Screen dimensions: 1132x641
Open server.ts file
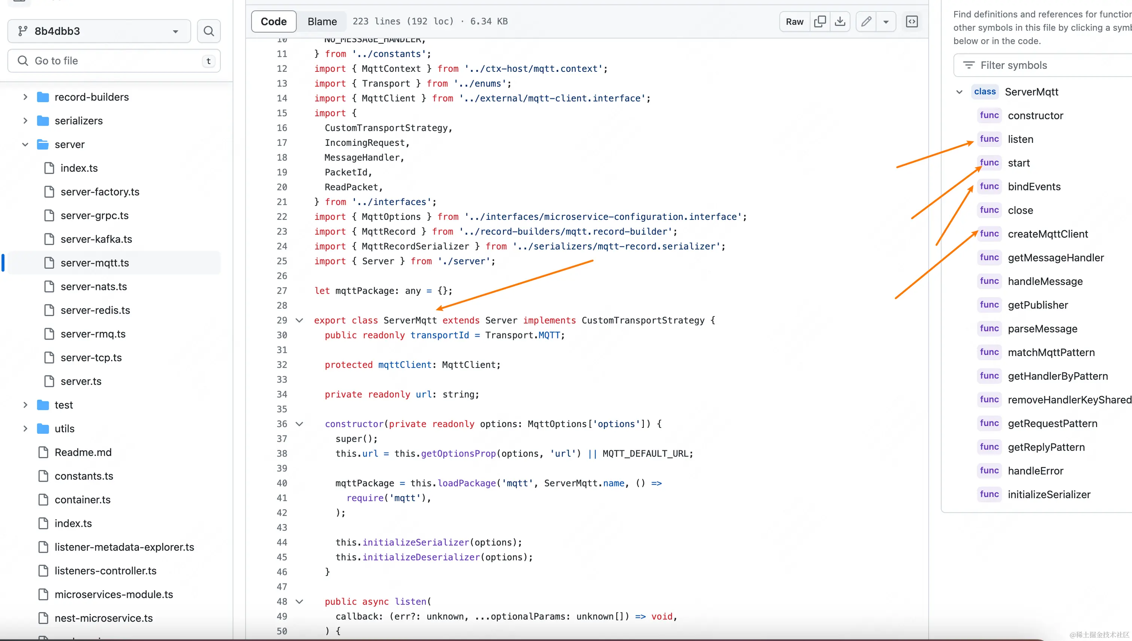click(80, 382)
